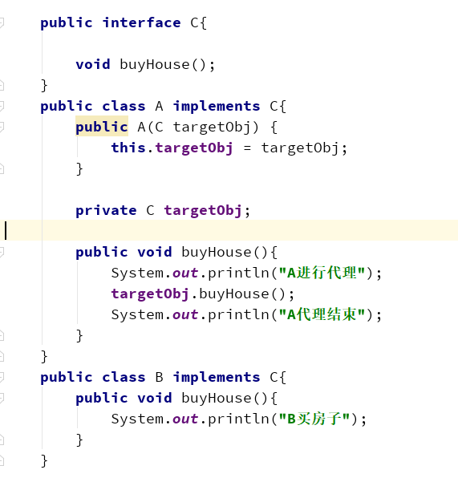Click fold end marker at the file's last closing brace
The width and height of the screenshot is (458, 482).
click(2, 461)
